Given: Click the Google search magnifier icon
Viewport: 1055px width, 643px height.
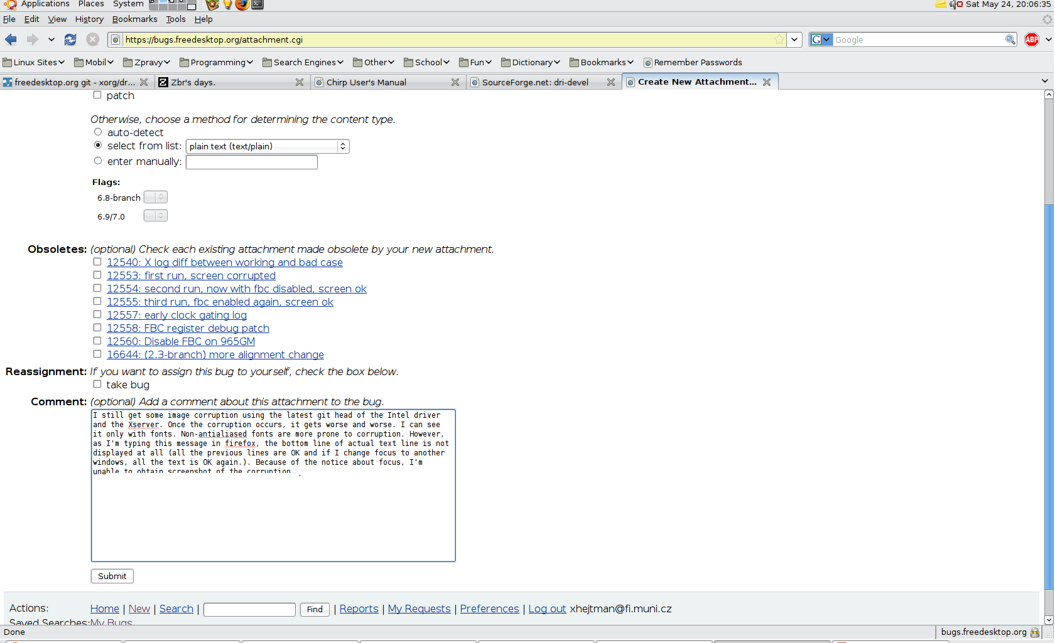Looking at the screenshot, I should pos(1010,40).
